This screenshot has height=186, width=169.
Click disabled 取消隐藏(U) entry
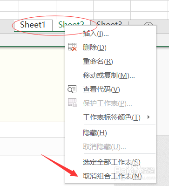110,146
